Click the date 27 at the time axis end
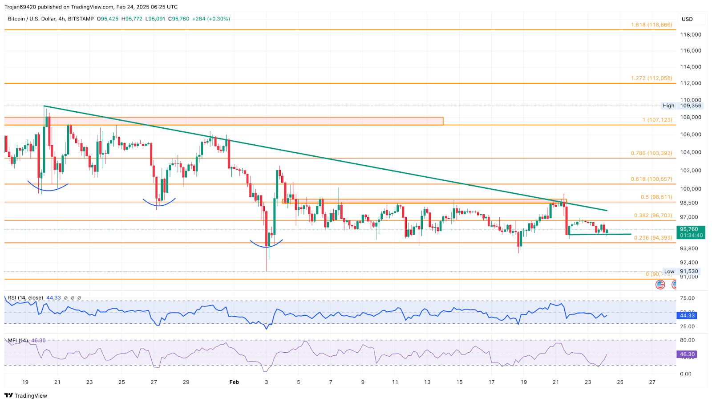Viewport: 712px width, 403px height. (652, 382)
